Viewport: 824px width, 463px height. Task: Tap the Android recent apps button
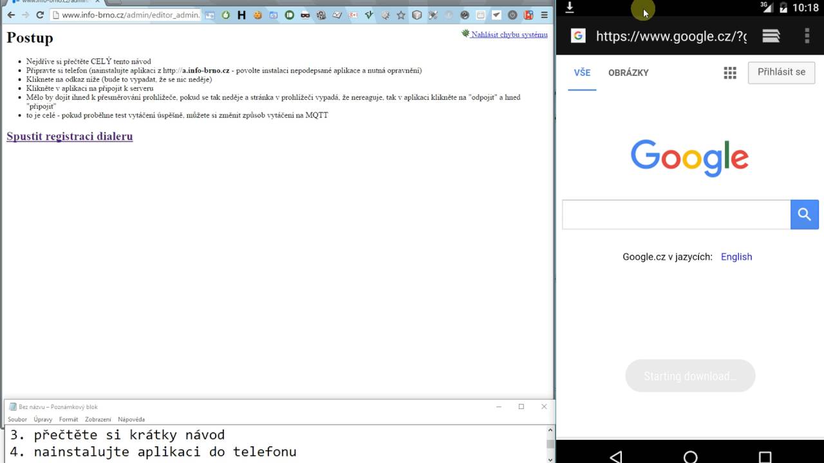(765, 457)
